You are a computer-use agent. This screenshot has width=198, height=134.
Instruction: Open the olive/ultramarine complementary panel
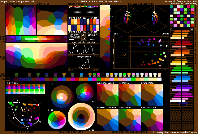tap(108, 120)
